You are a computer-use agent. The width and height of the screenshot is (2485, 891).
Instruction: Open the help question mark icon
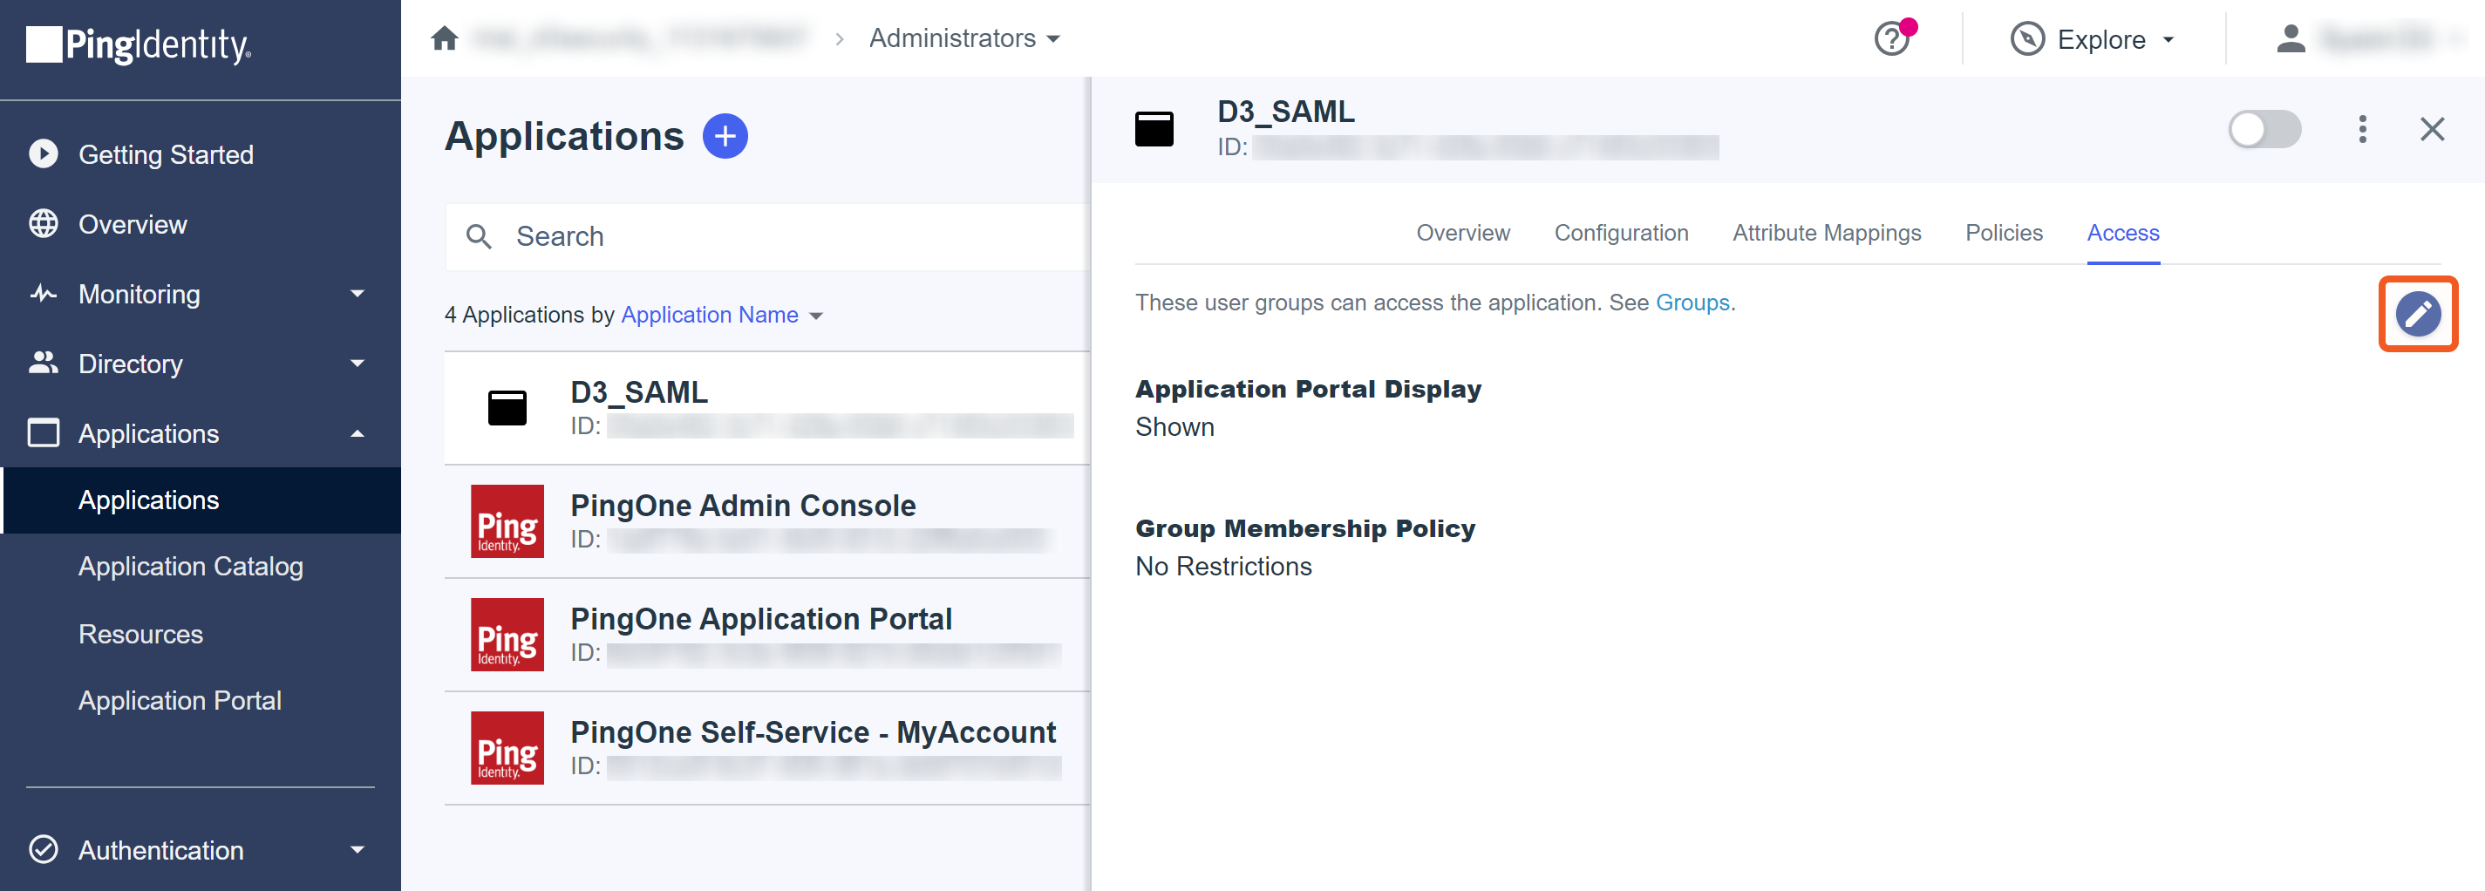click(1892, 39)
